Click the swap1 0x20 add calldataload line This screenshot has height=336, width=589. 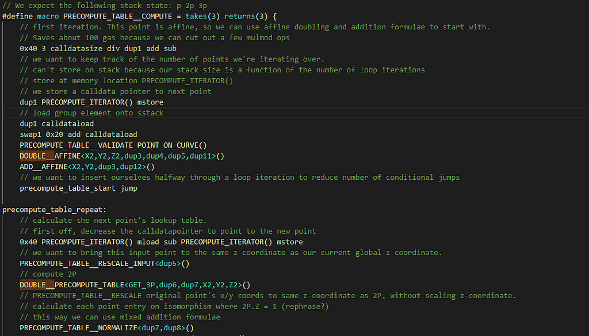coord(78,134)
